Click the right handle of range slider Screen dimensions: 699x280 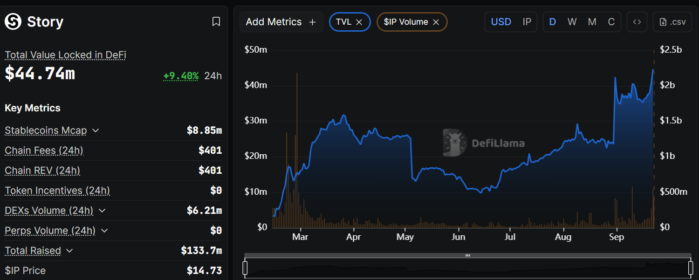click(691, 268)
